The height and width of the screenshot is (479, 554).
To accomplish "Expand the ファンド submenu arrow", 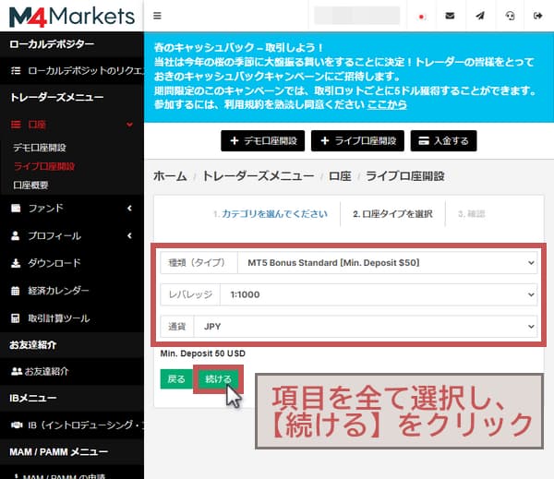I will tap(129, 208).
